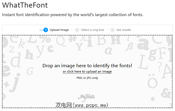Click 'Drop an image here' heading text

click(87, 66)
